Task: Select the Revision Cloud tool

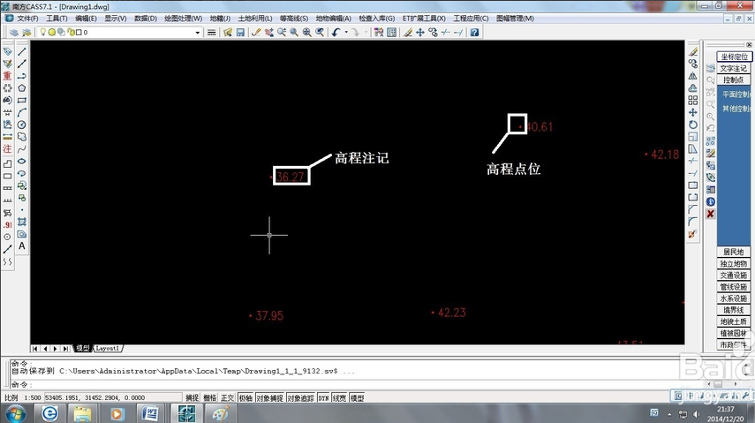Action: click(x=22, y=137)
